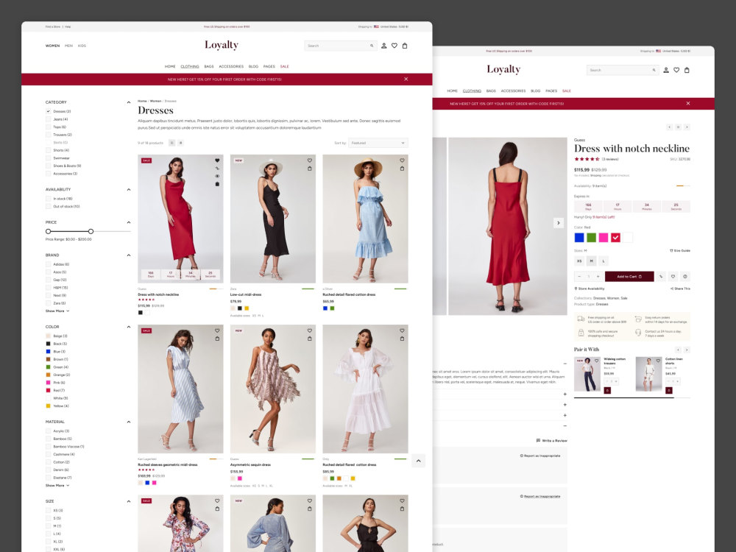Collapse the Size filter section
The height and width of the screenshot is (552, 736).
[129, 501]
